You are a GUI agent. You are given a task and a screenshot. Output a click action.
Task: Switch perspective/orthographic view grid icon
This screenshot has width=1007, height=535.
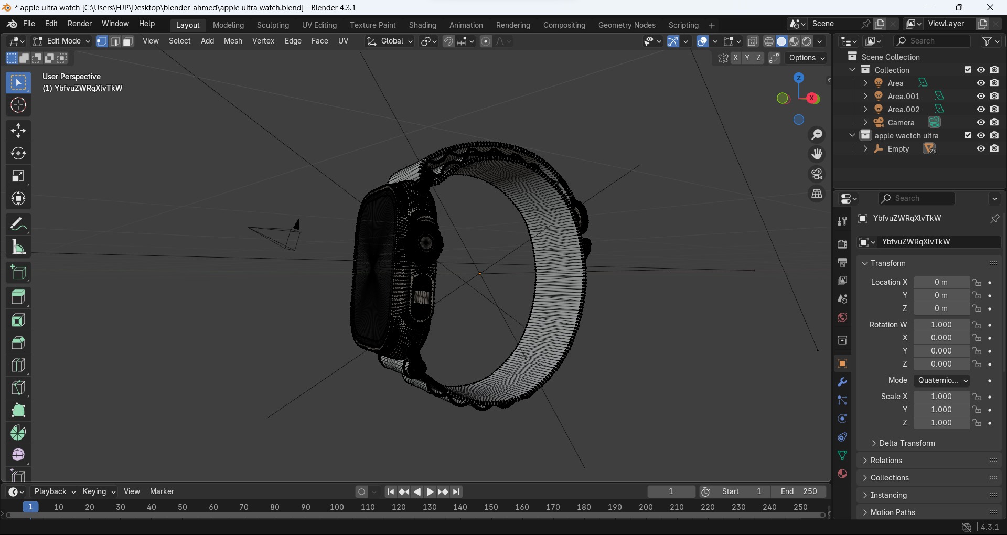click(x=817, y=194)
